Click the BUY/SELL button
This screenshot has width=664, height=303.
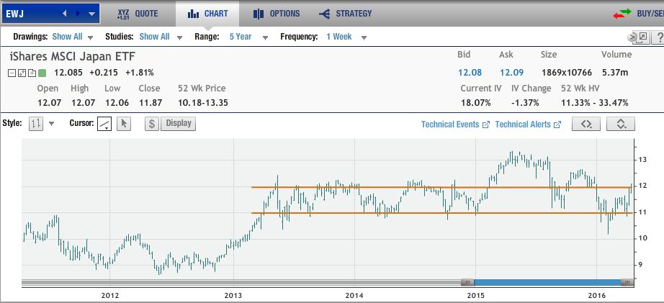[x=650, y=14]
